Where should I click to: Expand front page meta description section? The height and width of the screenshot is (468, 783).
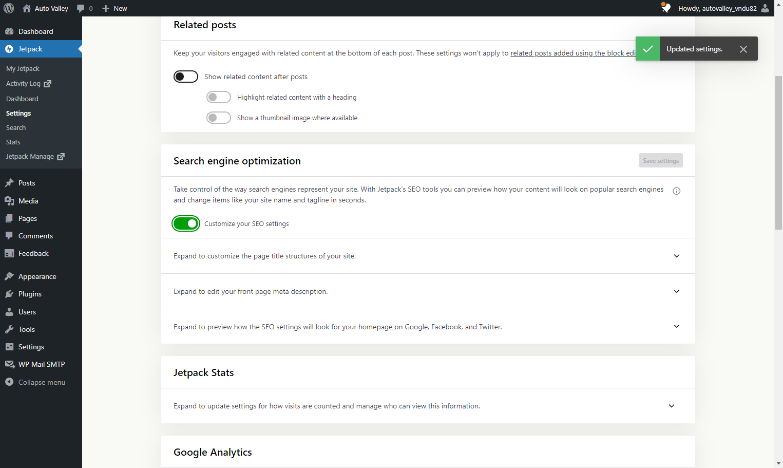(x=428, y=291)
